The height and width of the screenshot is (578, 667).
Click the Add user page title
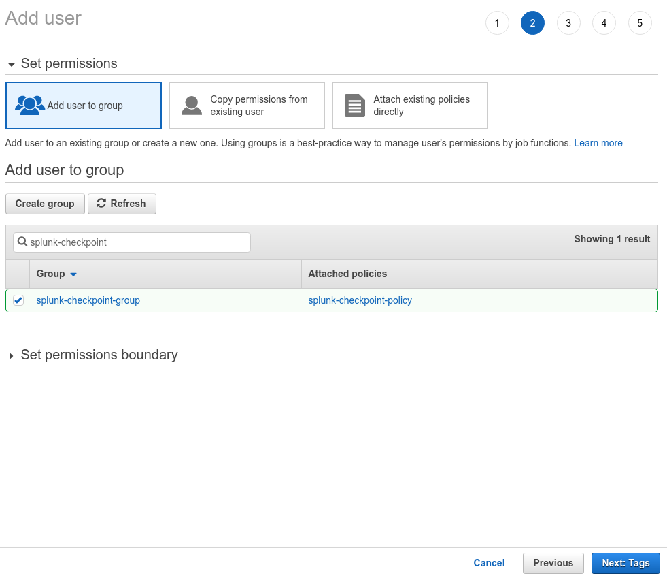click(x=43, y=18)
